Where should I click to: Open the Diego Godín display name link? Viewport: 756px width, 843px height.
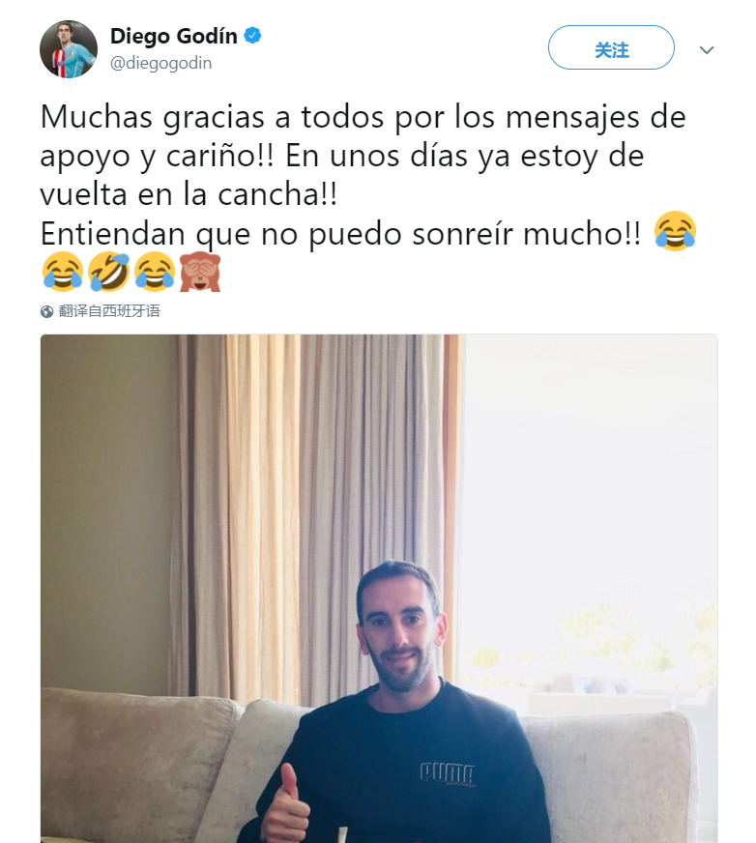click(x=174, y=36)
